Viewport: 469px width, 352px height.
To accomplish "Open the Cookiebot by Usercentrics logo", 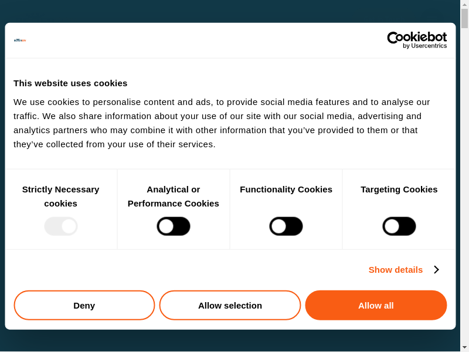I will [x=417, y=40].
